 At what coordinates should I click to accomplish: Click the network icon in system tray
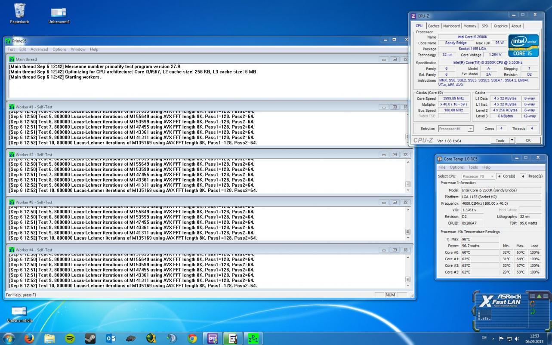[x=509, y=339]
